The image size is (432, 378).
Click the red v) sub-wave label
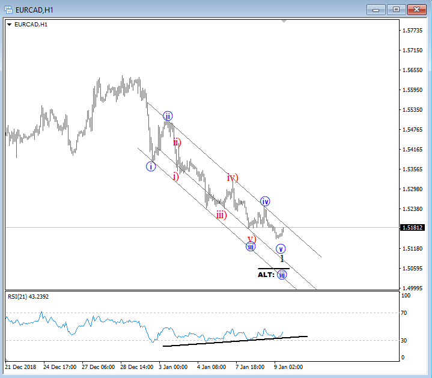click(252, 239)
